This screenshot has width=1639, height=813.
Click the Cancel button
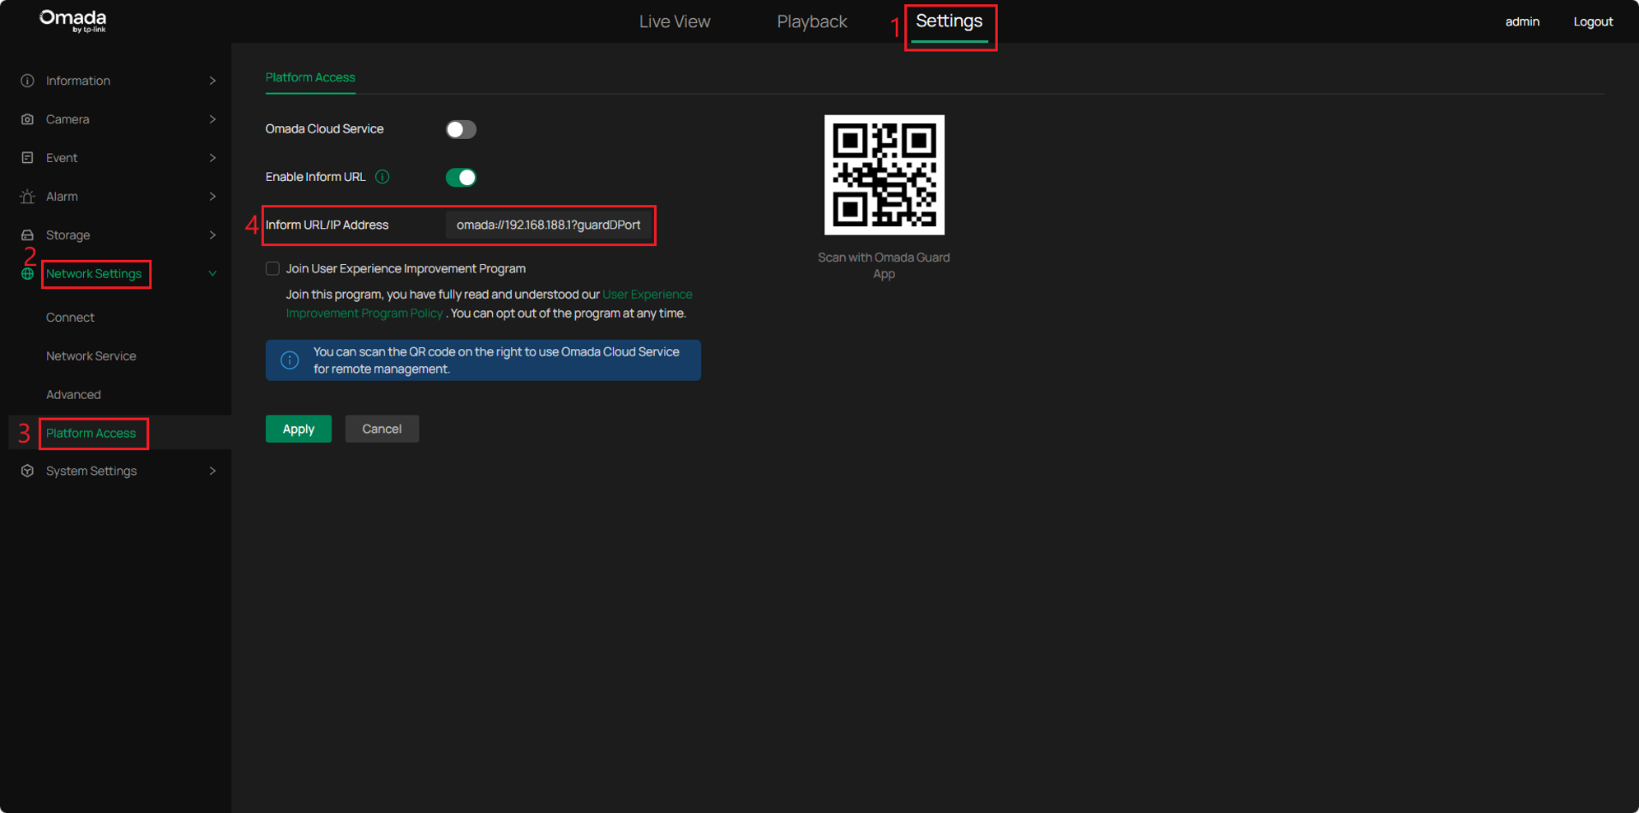click(x=382, y=429)
